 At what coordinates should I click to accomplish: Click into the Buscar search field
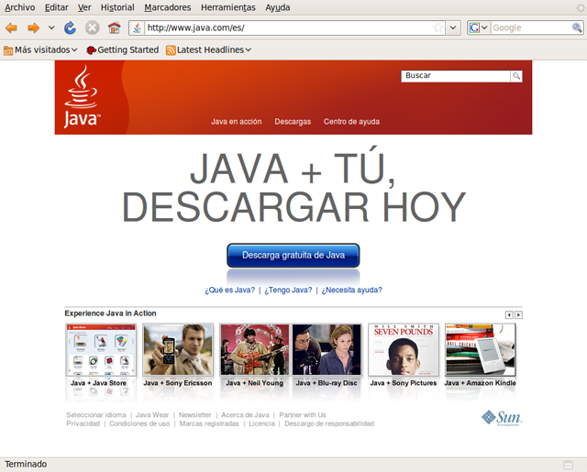pos(456,76)
